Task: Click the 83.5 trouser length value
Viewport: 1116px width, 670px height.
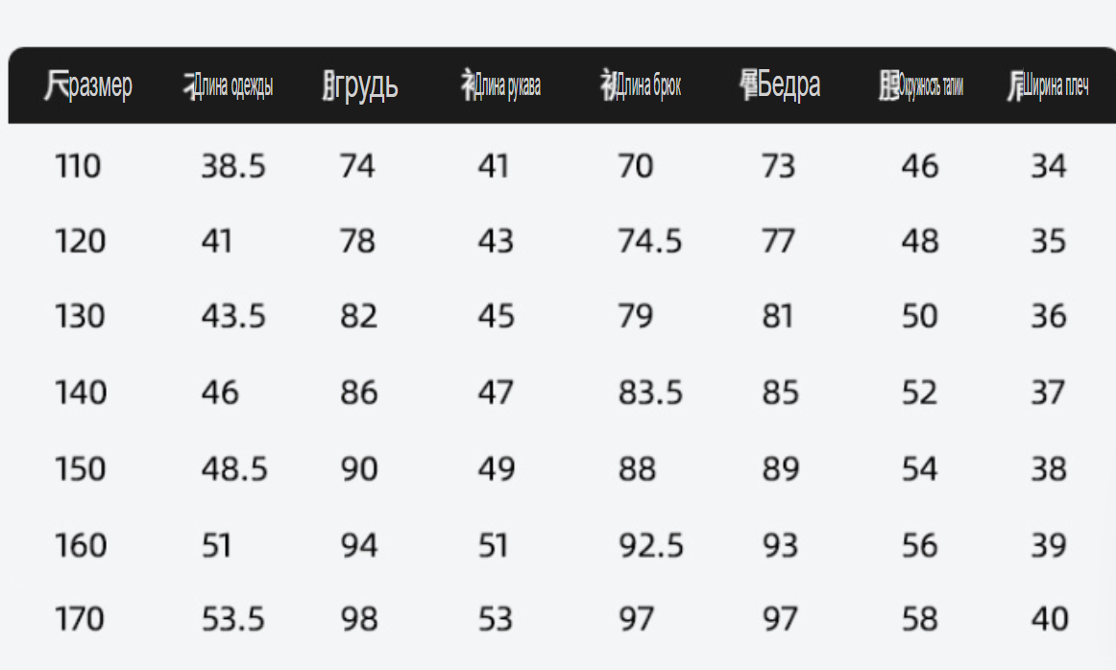Action: [x=650, y=393]
